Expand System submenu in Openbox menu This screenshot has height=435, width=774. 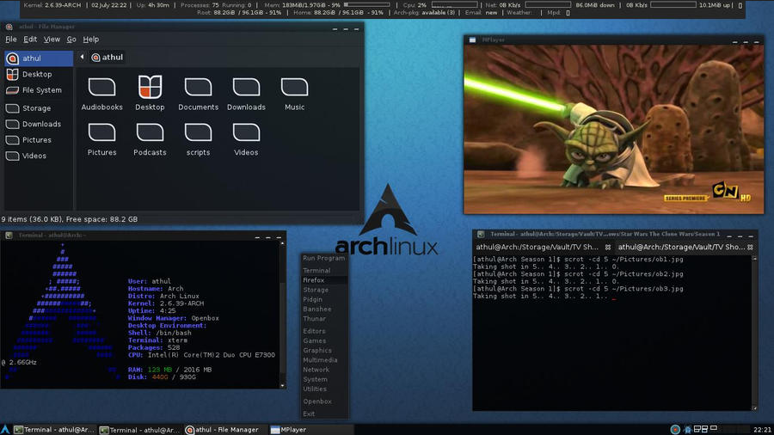(324, 379)
